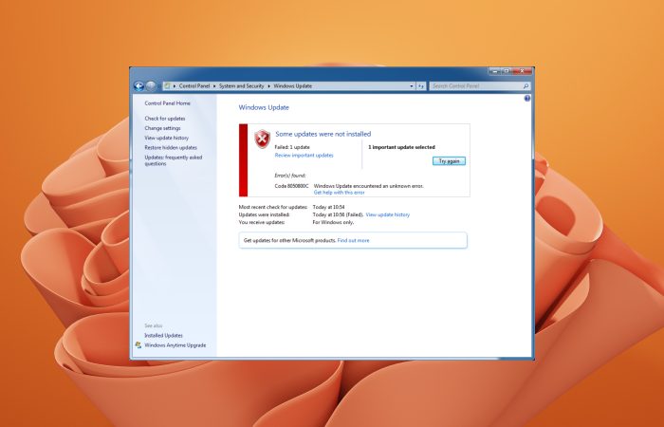Image resolution: width=664 pixels, height=427 pixels.
Task: Open the Windows Update help icon
Action: click(527, 99)
